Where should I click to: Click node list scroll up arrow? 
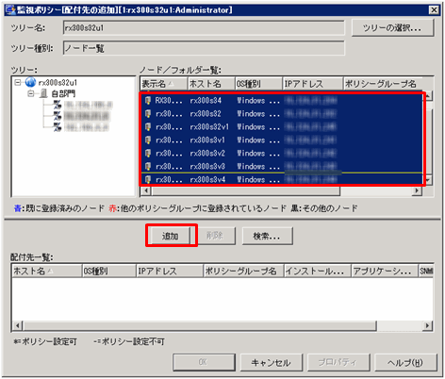tap(428, 95)
